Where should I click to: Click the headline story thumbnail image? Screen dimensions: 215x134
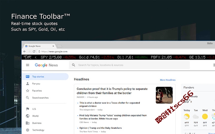click(164, 95)
